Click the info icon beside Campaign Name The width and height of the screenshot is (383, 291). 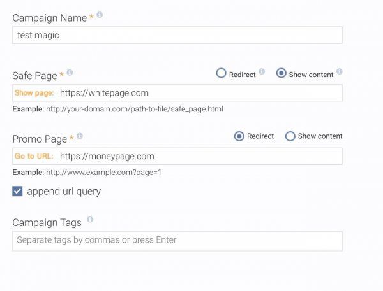[100, 15]
